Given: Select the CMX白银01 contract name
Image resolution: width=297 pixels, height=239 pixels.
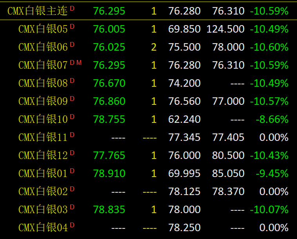Looking at the screenshot, I should click(43, 173).
